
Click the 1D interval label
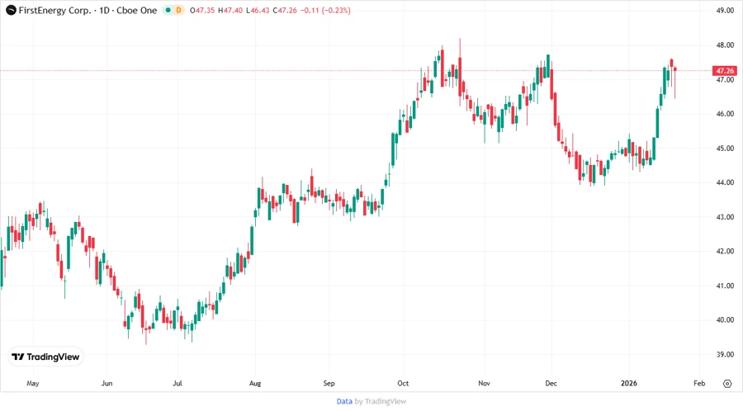pyautogui.click(x=104, y=10)
